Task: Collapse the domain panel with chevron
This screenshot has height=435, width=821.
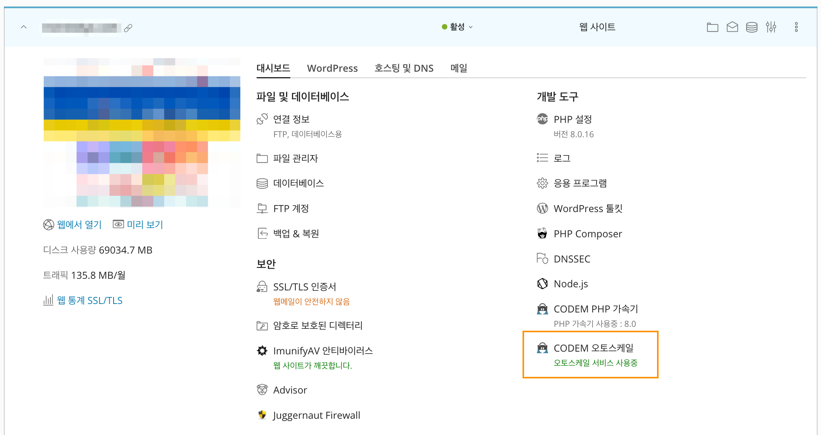Action: coord(24,27)
